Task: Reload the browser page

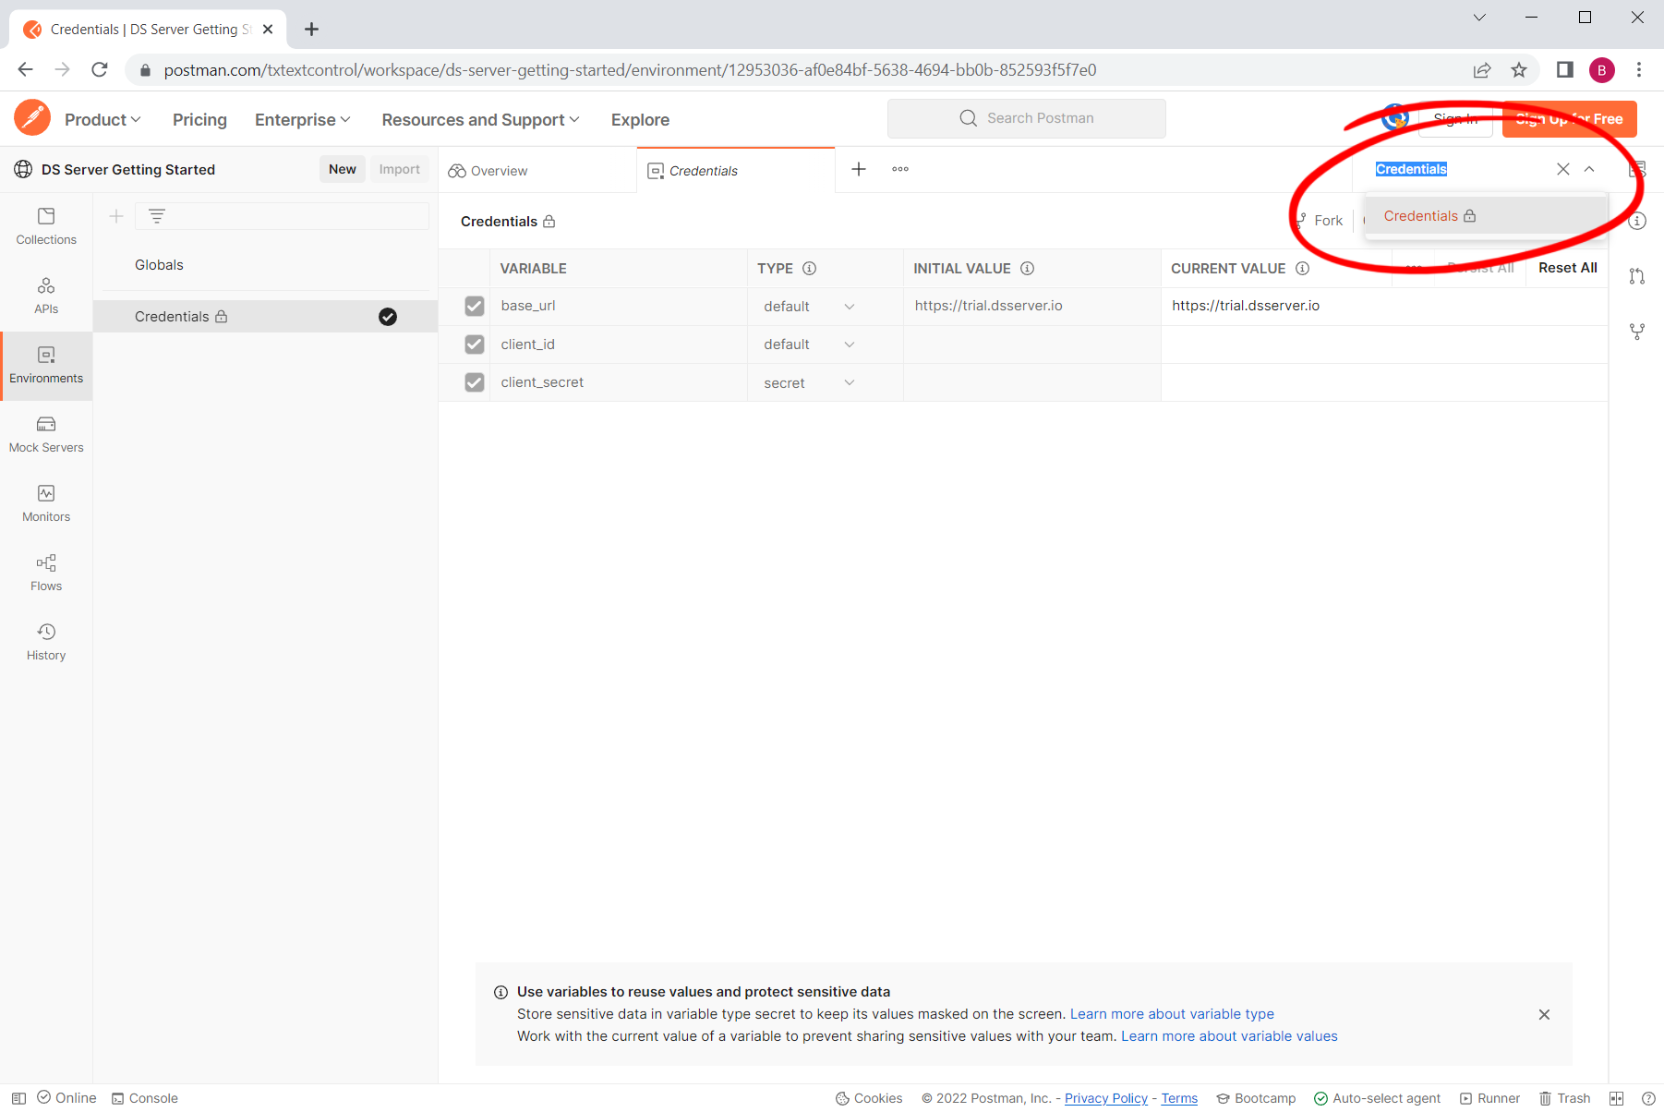Action: pos(100,70)
